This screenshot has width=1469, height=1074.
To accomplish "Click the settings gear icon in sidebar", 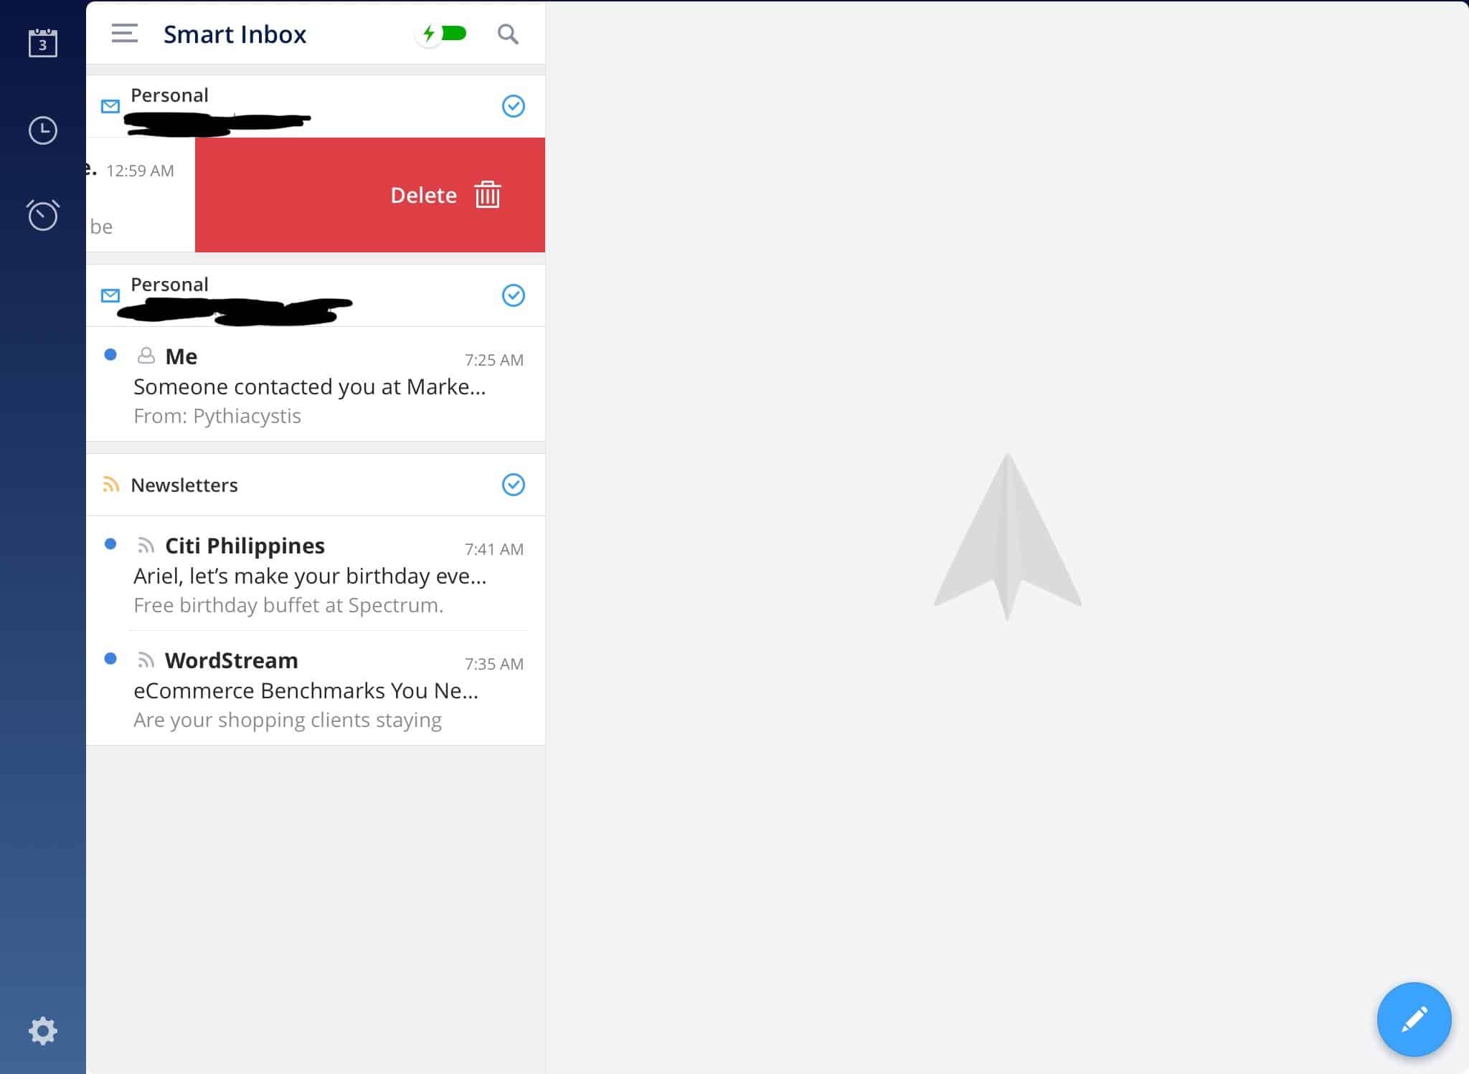I will click(x=42, y=1030).
